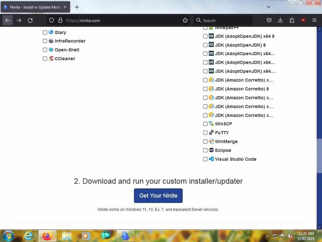The image size is (322, 242).
Task: Open the Windows Start menu
Action: tap(8, 236)
